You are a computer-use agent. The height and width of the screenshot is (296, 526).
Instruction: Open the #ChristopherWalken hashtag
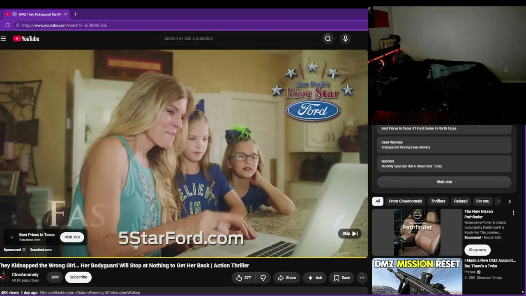pos(122,293)
